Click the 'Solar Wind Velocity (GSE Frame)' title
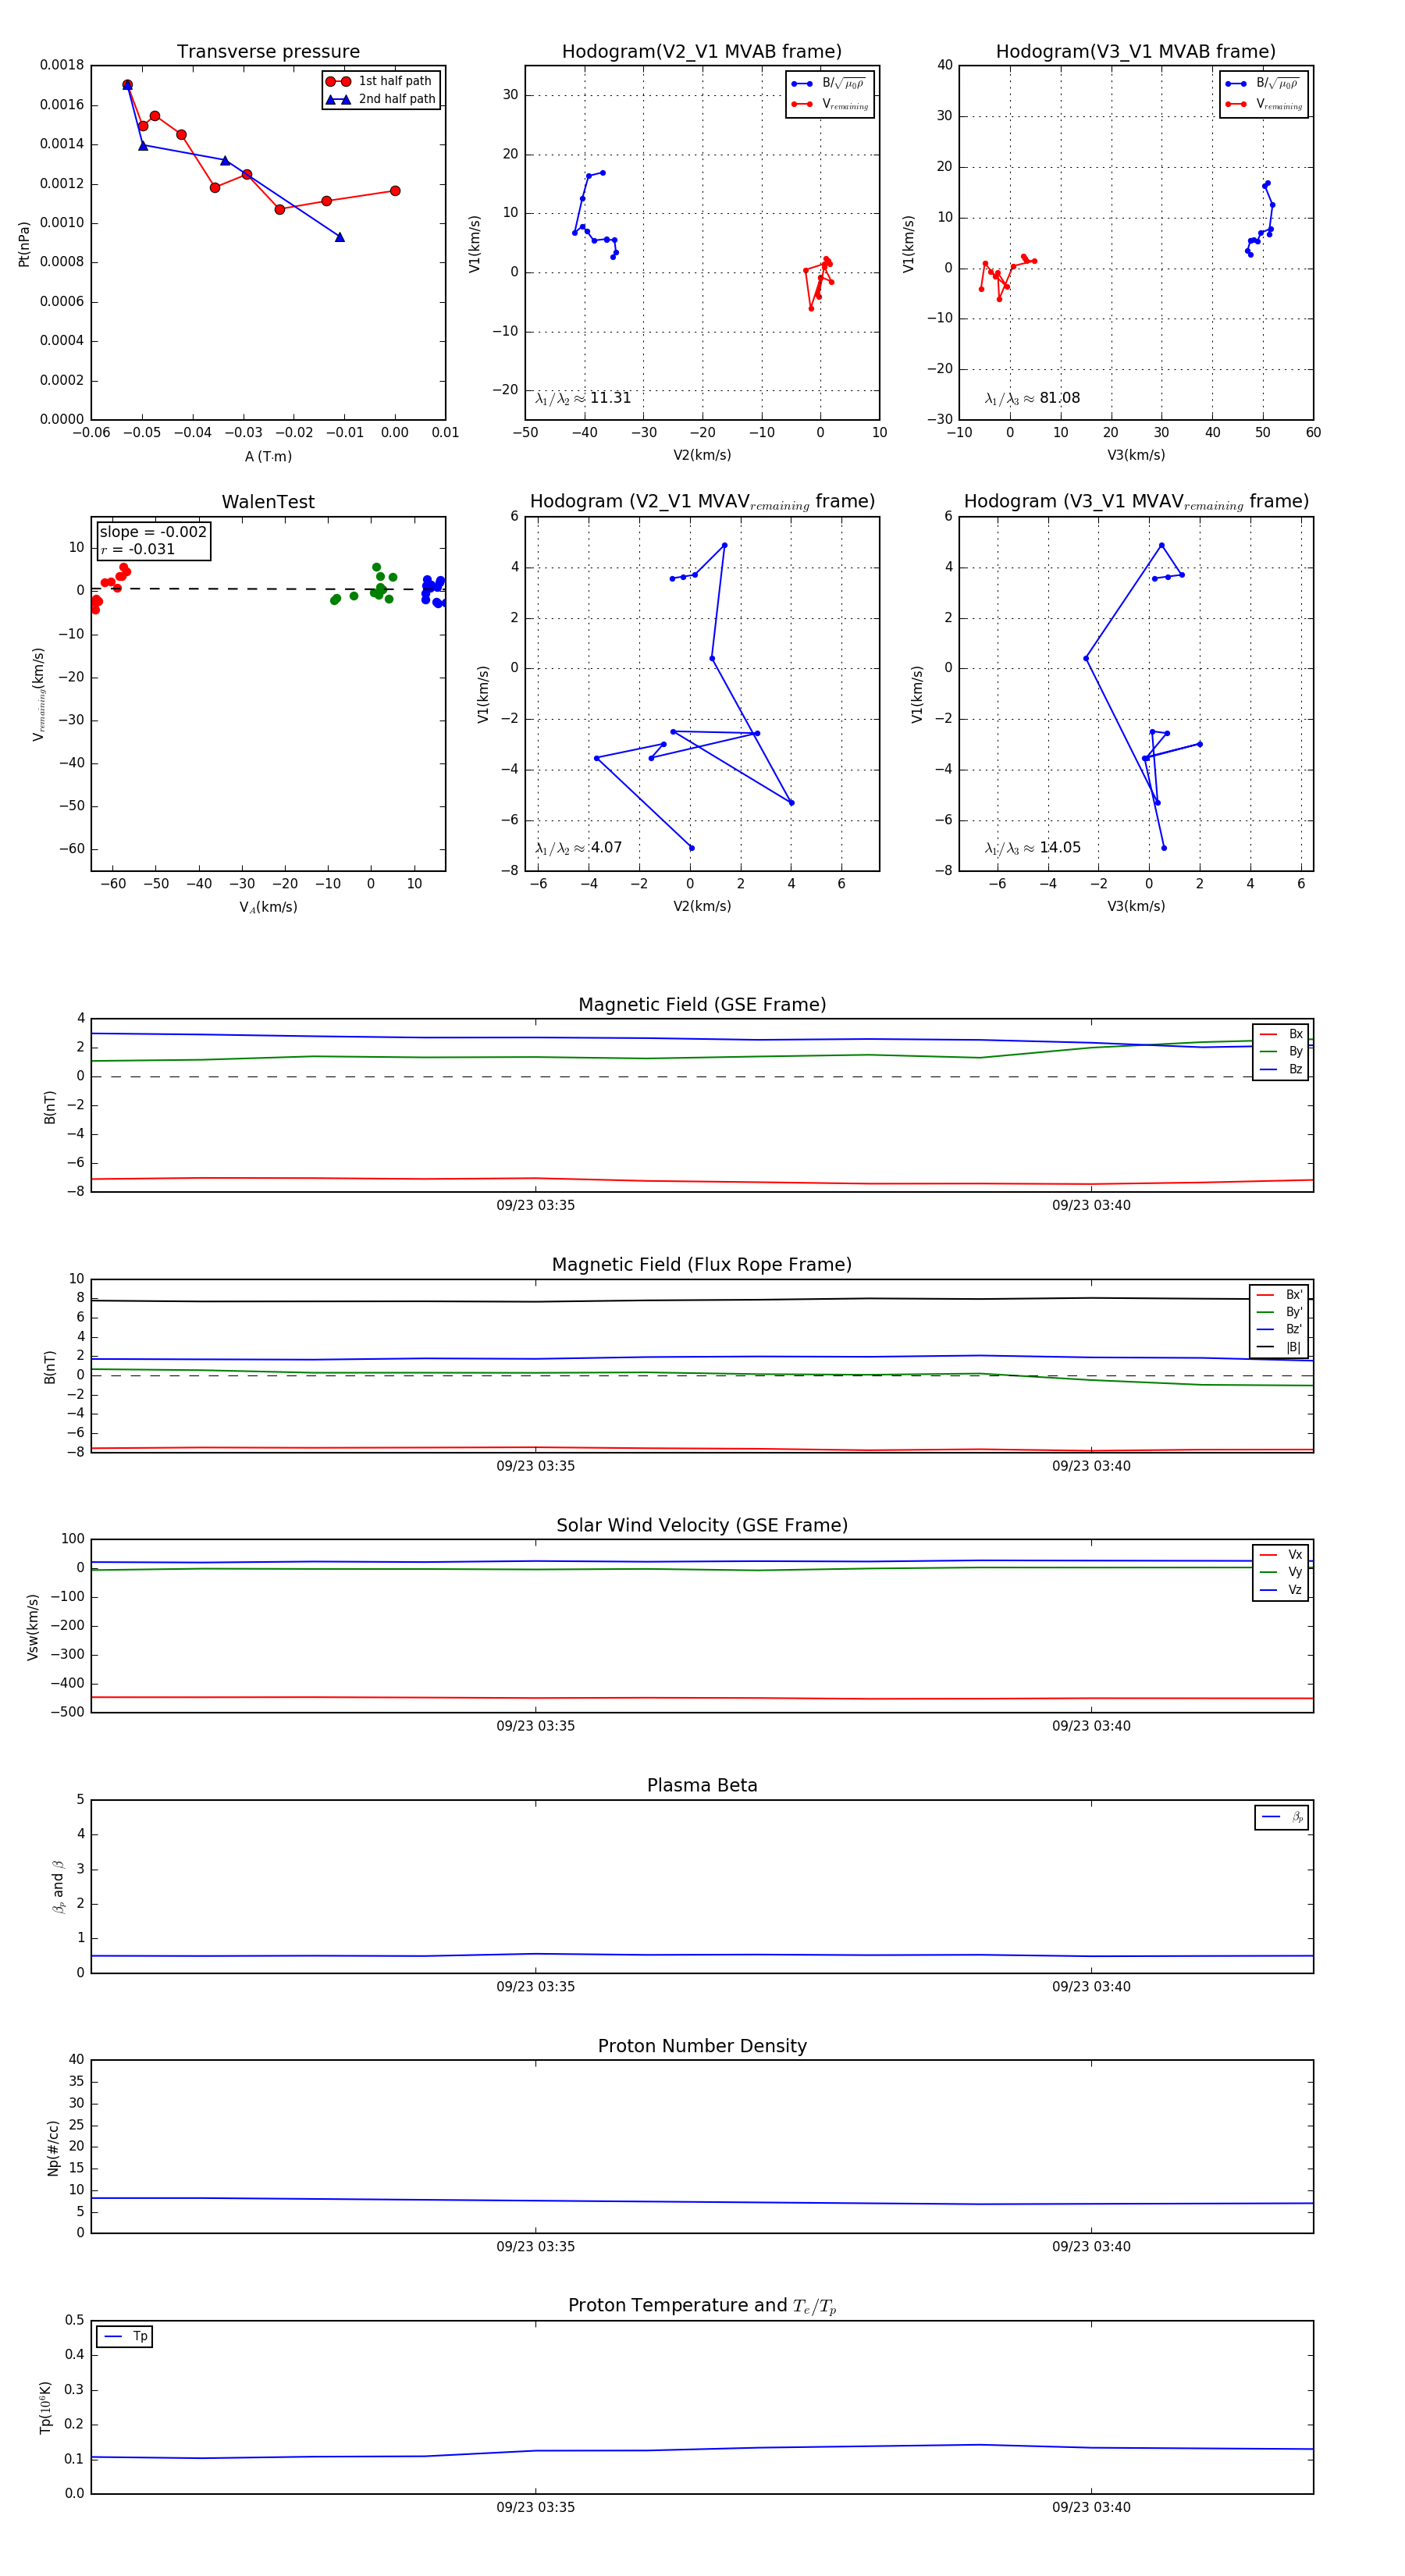 pyautogui.click(x=702, y=1525)
